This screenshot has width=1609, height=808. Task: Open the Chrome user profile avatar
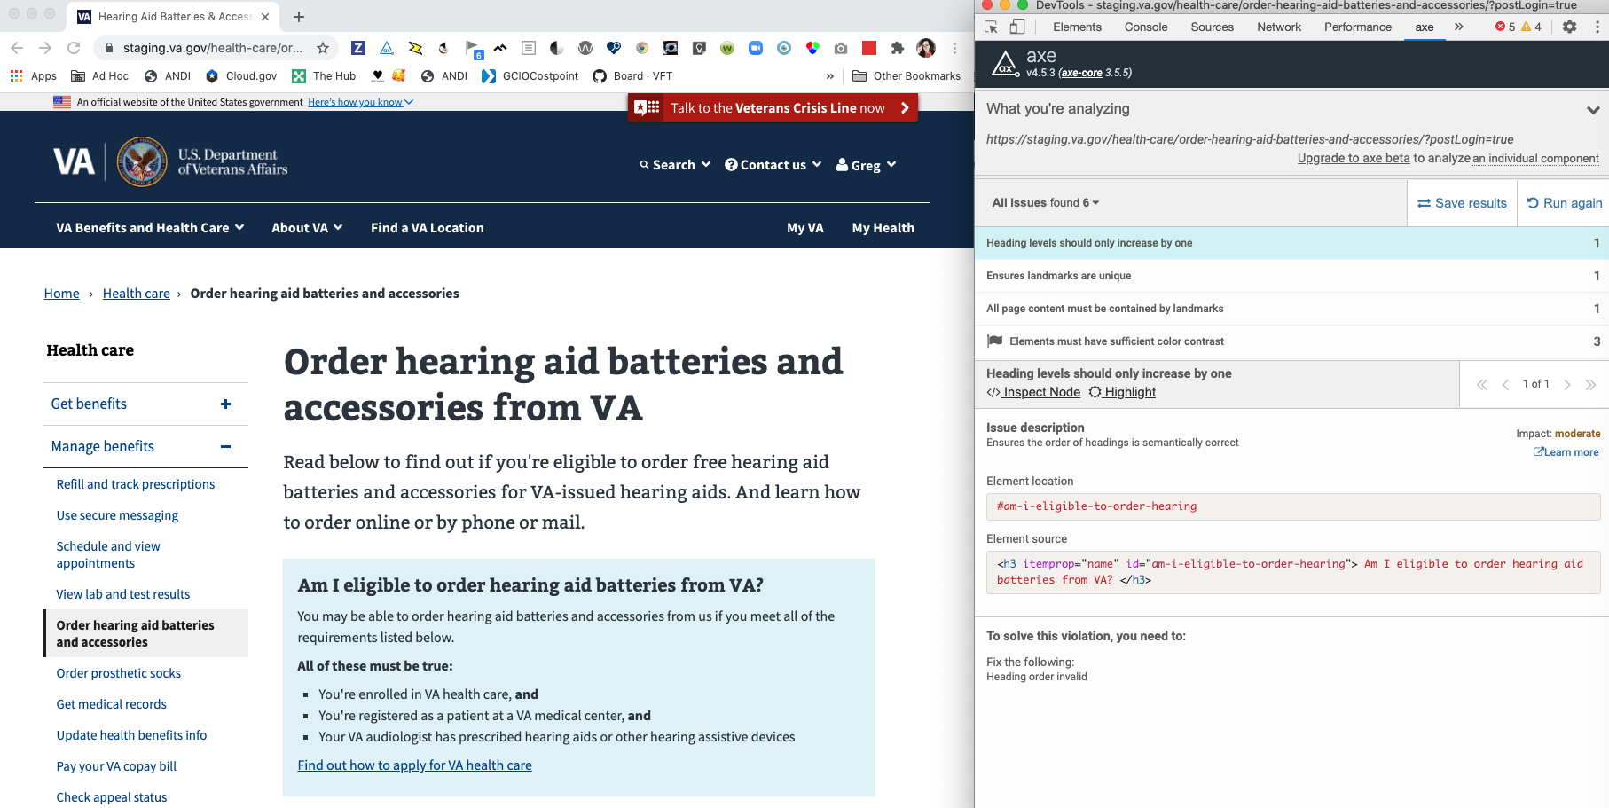pos(926,48)
